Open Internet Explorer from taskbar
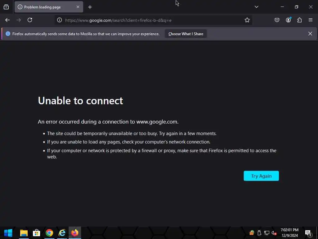 [x=62, y=233]
